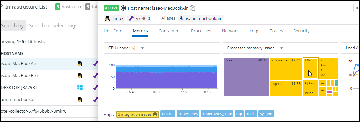
Task: Click the kubernetes app tag
Action: click(x=188, y=114)
